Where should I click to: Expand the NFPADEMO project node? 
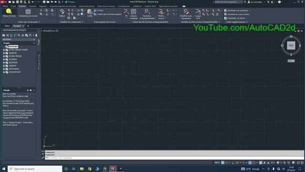[x=4, y=69]
